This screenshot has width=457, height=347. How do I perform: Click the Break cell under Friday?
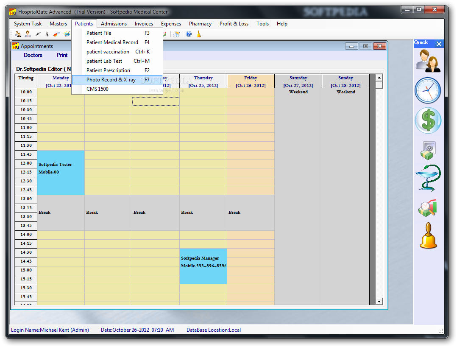[x=251, y=213]
